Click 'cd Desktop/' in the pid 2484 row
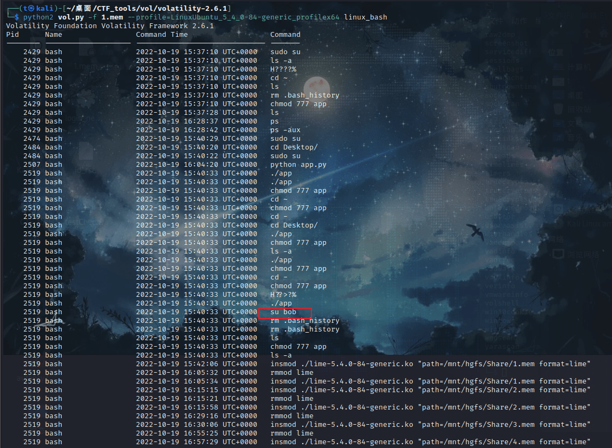The width and height of the screenshot is (612, 448). pos(294,147)
